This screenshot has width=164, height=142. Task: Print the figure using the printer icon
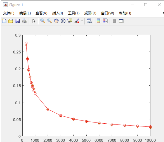tap(24, 21)
